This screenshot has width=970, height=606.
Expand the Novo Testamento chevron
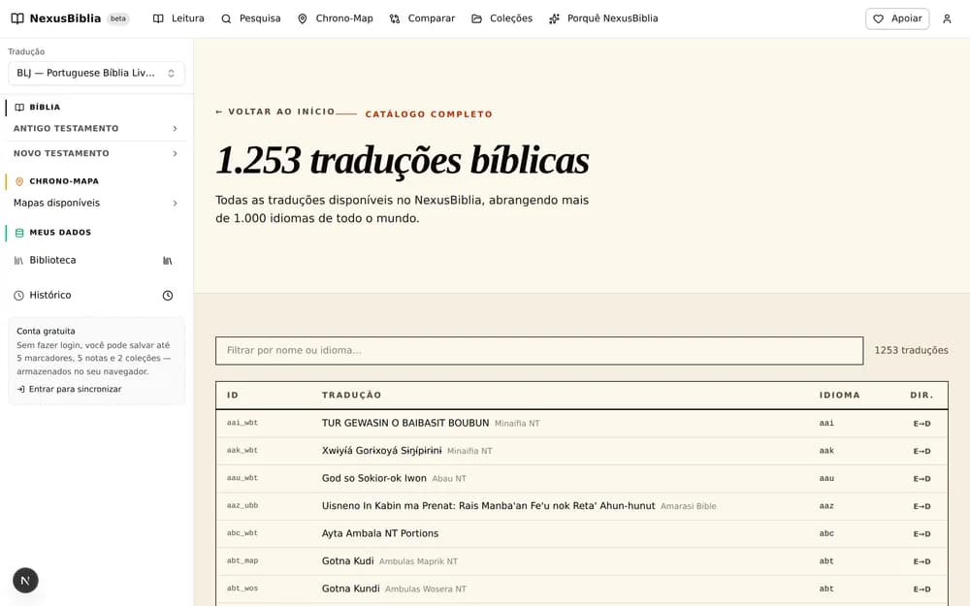pyautogui.click(x=175, y=153)
